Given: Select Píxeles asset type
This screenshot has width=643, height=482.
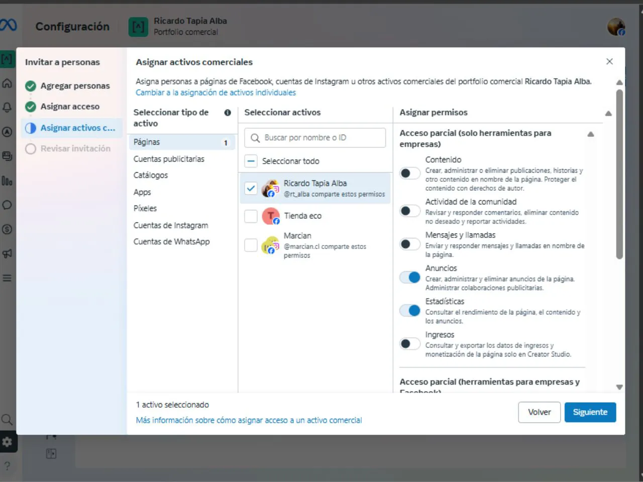Looking at the screenshot, I should tap(145, 208).
